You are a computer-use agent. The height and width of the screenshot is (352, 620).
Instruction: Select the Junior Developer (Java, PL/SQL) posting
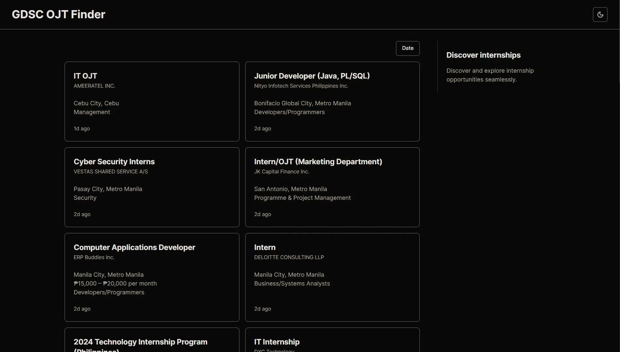point(332,101)
